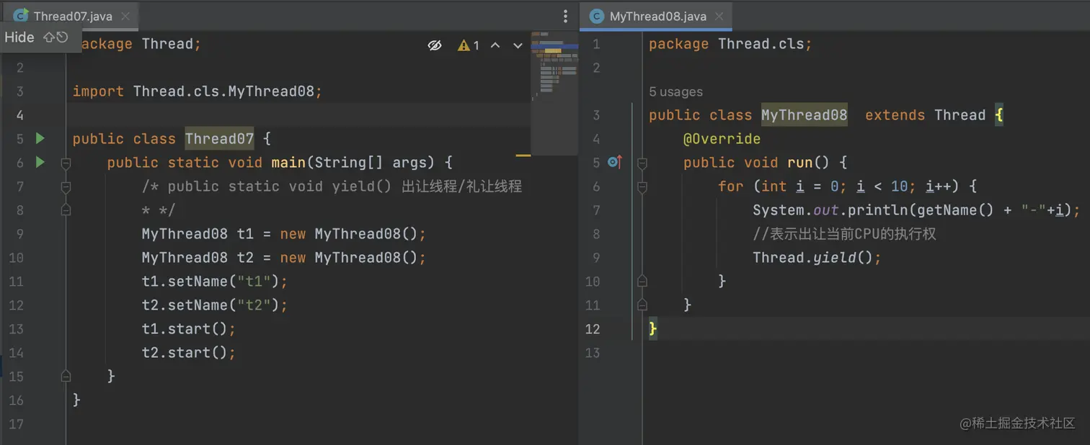Run class Thread07 gutter arrow on line 5
This screenshot has width=1090, height=445.
(40, 138)
